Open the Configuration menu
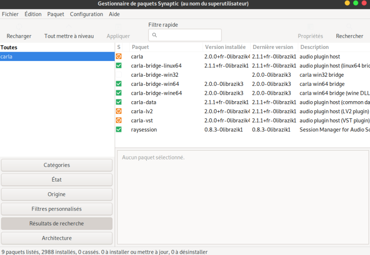The width and height of the screenshot is (370, 255). pos(86,14)
